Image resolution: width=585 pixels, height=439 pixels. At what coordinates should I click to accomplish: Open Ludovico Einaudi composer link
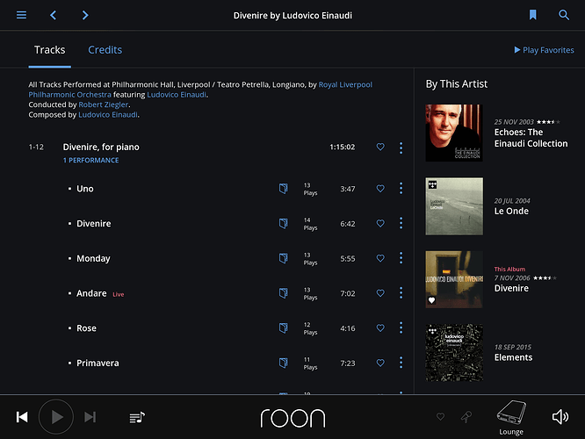(108, 115)
